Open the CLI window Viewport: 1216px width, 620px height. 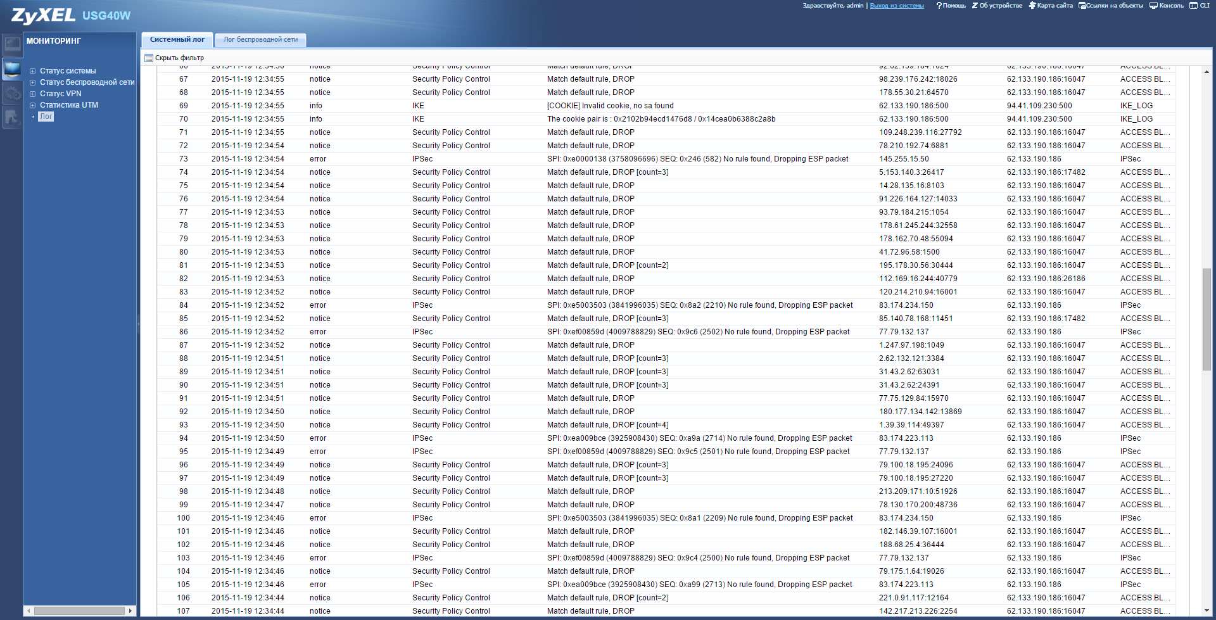tap(1200, 6)
